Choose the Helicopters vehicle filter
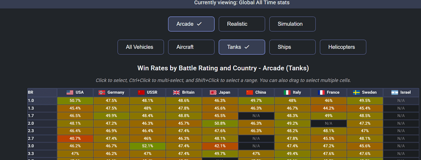 click(x=343, y=47)
